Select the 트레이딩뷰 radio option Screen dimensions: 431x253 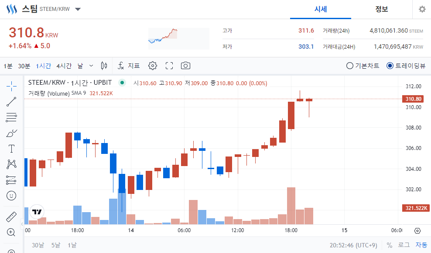(406, 66)
